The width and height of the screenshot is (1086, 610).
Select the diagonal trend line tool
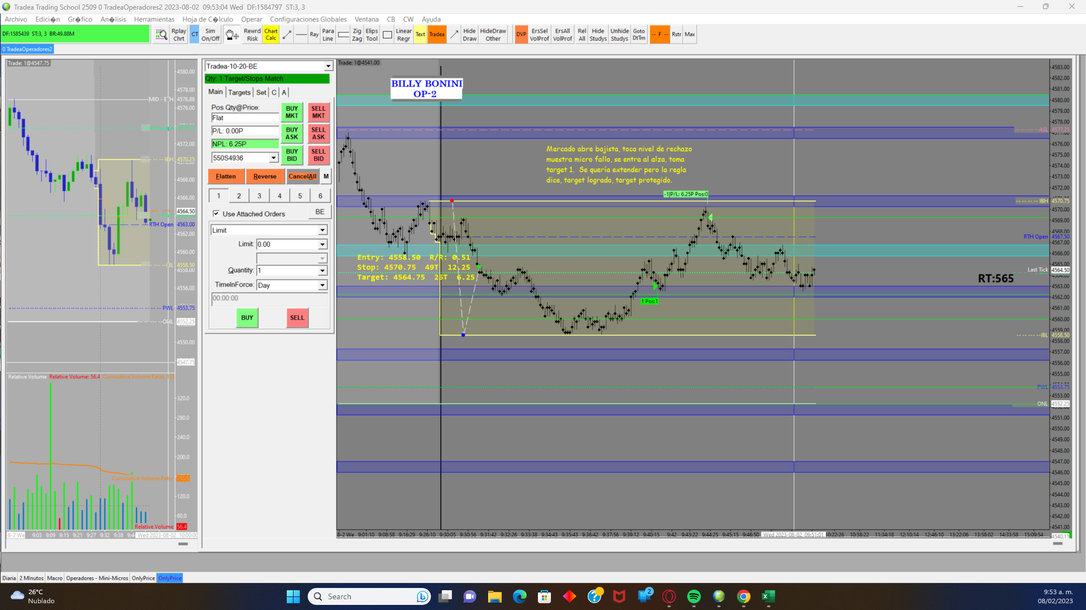point(287,35)
